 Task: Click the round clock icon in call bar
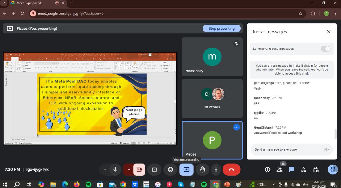(333, 170)
